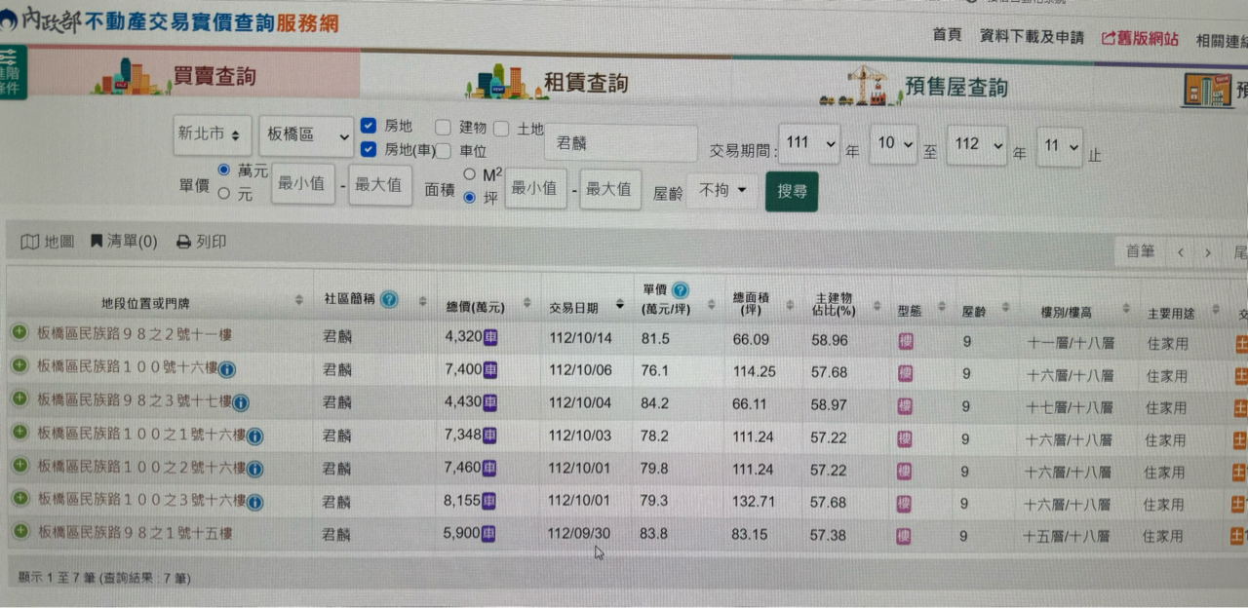Open the 板橋區 district dropdown
Screen dimensions: 1248x608
[x=305, y=136]
